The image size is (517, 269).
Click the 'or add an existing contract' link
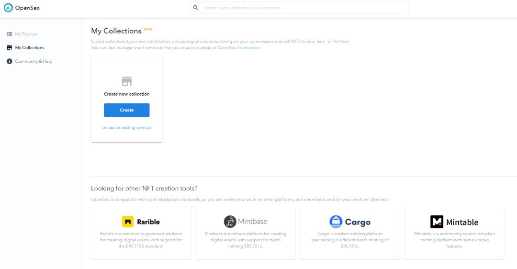pyautogui.click(x=127, y=128)
